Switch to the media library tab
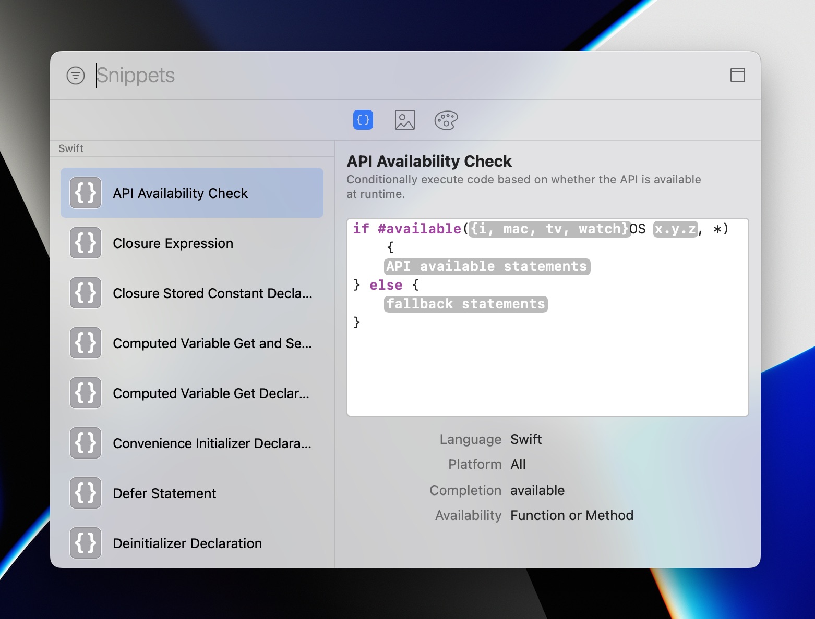The height and width of the screenshot is (619, 815). [x=404, y=120]
